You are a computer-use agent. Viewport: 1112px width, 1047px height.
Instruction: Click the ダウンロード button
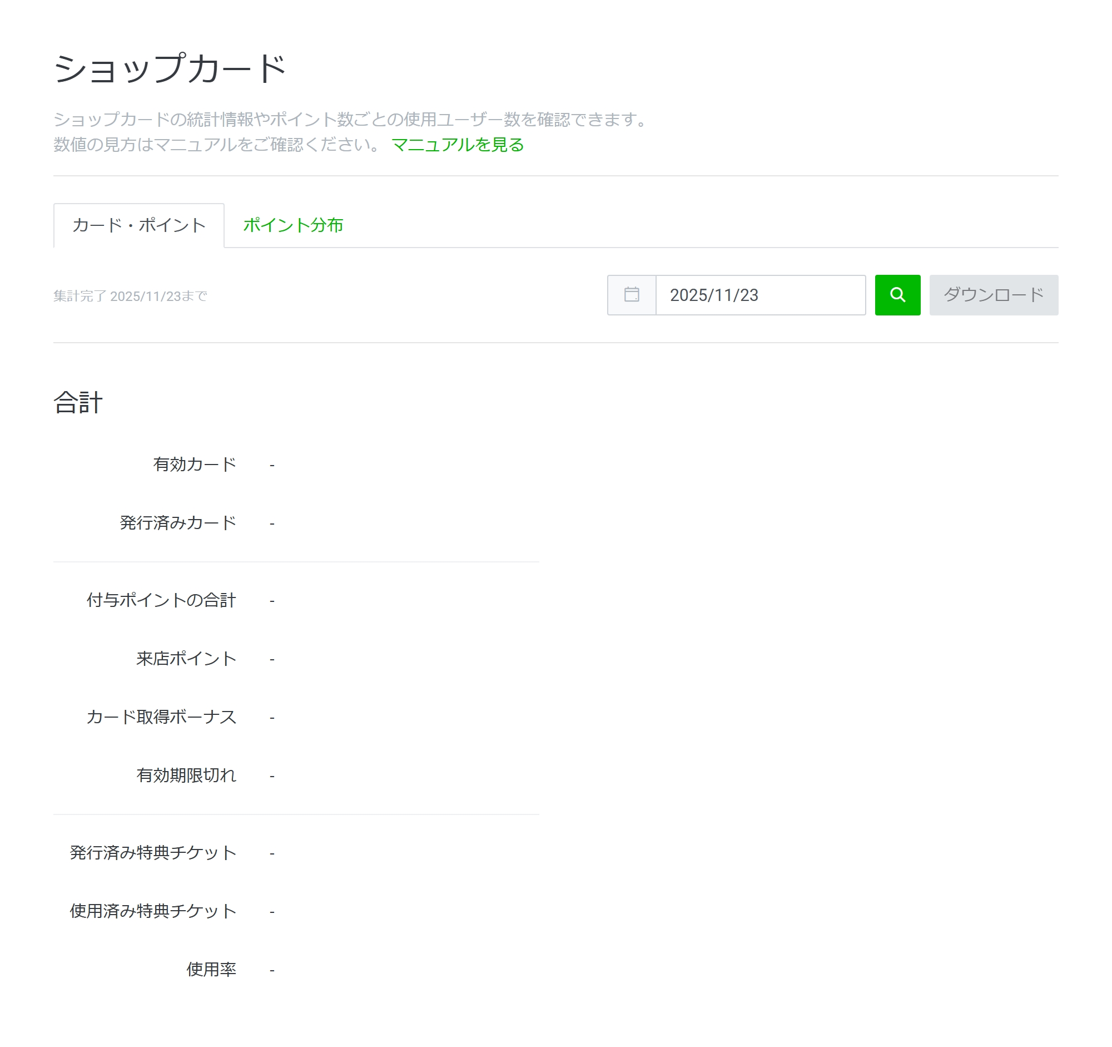pyautogui.click(x=994, y=295)
